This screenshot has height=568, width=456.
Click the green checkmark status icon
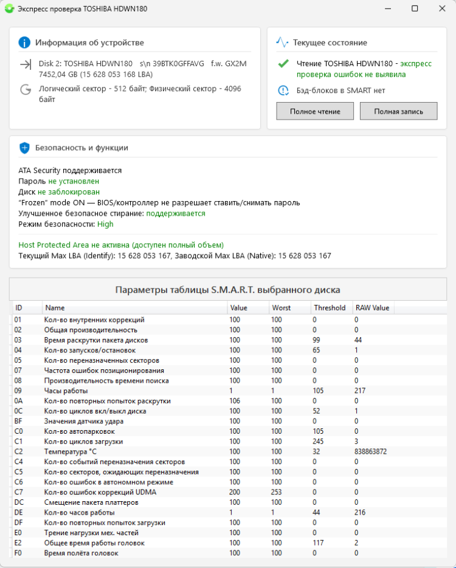click(x=283, y=63)
